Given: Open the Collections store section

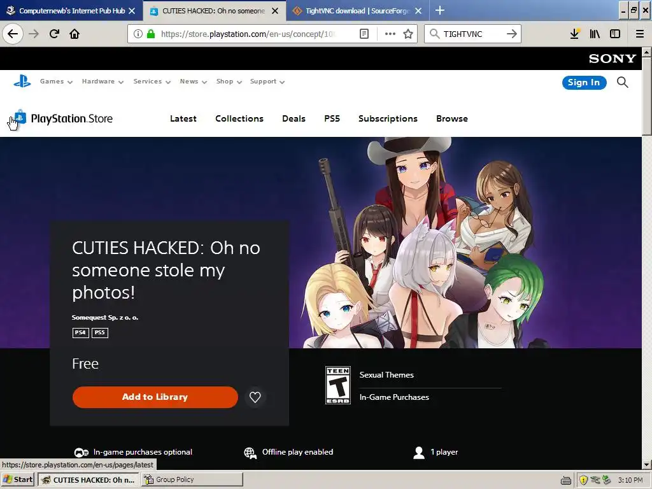Looking at the screenshot, I should 239,118.
